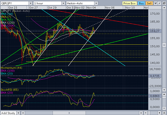The width and height of the screenshot is (167, 115).
Task: Click the EMA (7) legend label
Action: (x=6, y=17)
